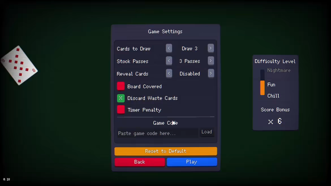Click the left arrow for Cards to Draw
The image size is (331, 186).
click(169, 48)
